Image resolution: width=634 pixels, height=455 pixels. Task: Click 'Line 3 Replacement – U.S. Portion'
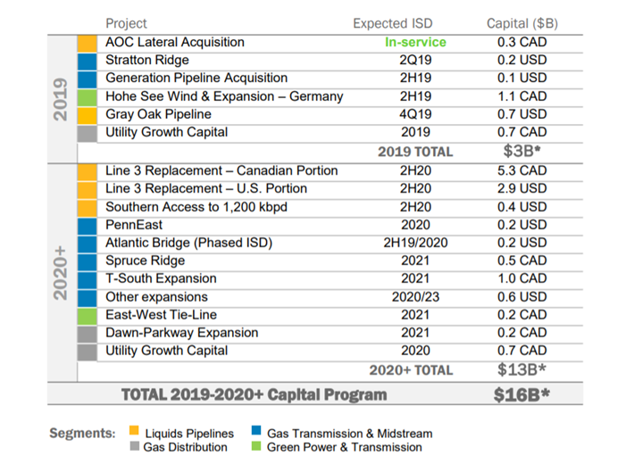point(206,189)
